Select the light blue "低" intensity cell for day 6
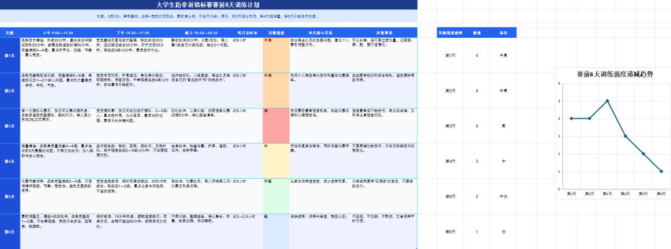The image size is (671, 249). pyautogui.click(x=276, y=232)
